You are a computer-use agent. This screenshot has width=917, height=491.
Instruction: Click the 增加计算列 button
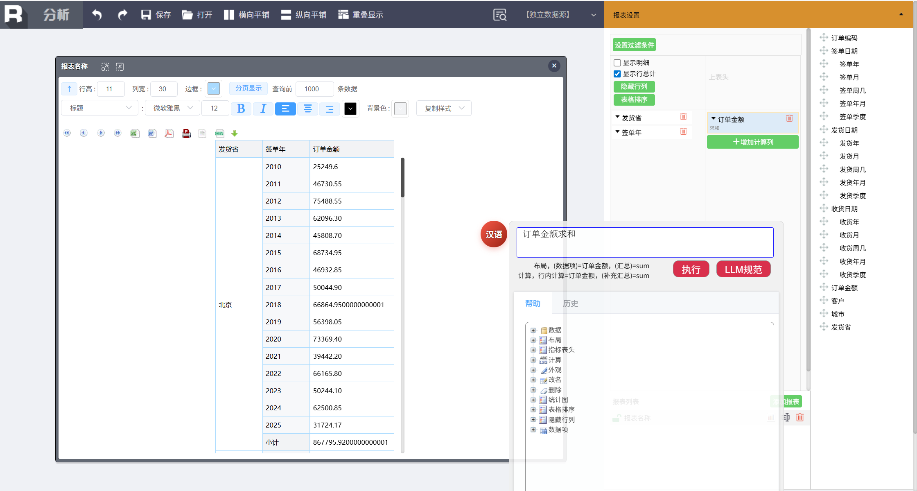click(752, 142)
